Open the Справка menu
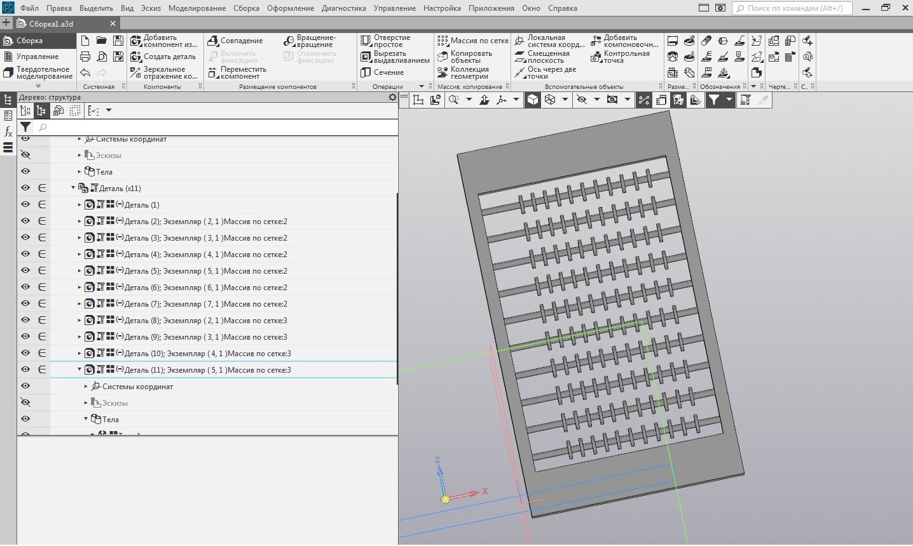This screenshot has width=913, height=546. (563, 8)
